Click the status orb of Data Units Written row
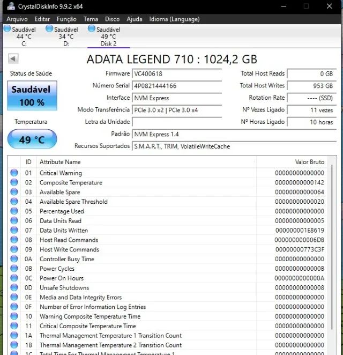The height and width of the screenshot is (355, 343). click(x=14, y=230)
